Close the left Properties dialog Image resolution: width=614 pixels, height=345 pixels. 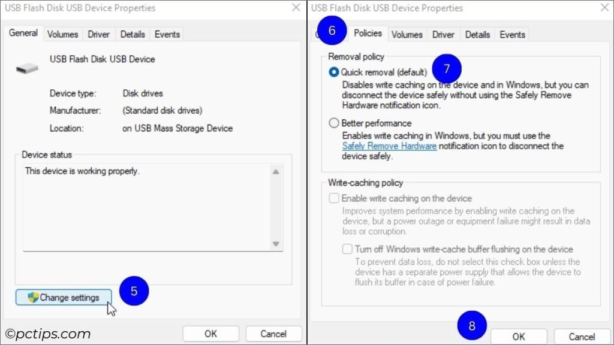click(296, 7)
